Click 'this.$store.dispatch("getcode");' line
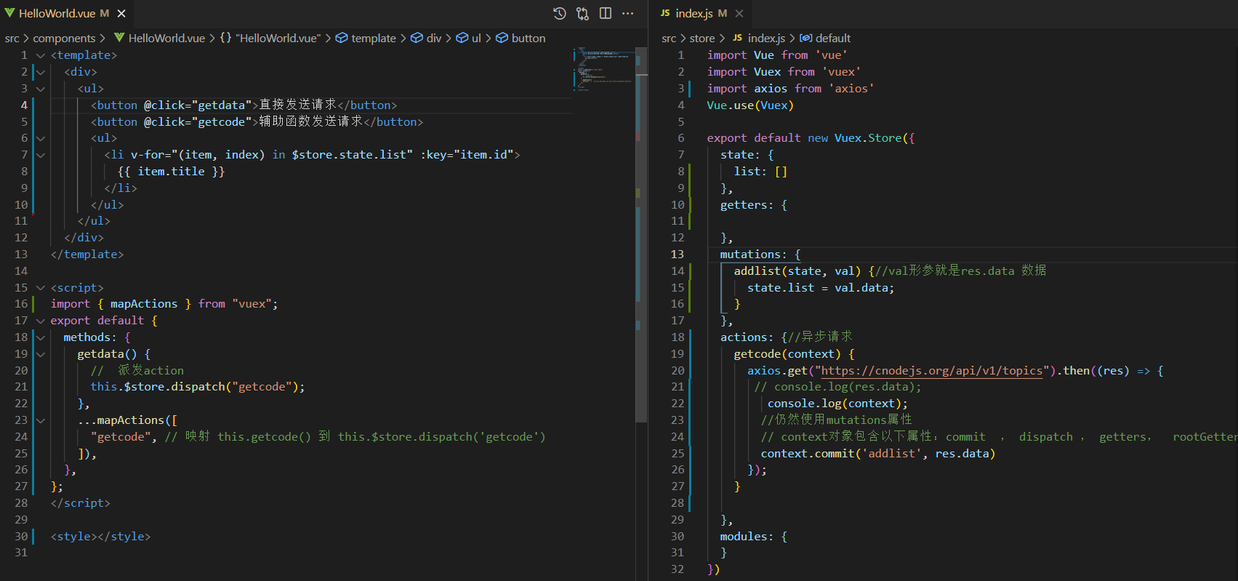The height and width of the screenshot is (581, 1238). coord(198,387)
